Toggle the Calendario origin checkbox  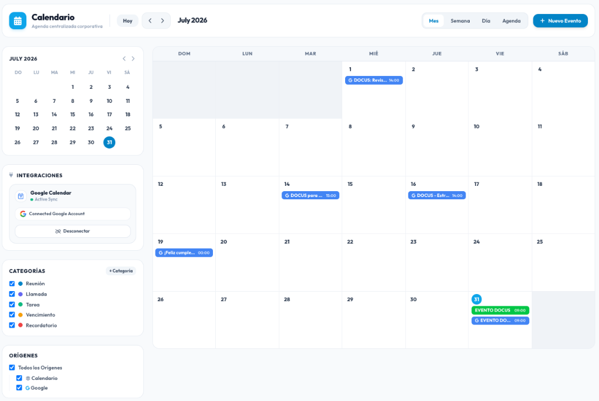[19, 378]
